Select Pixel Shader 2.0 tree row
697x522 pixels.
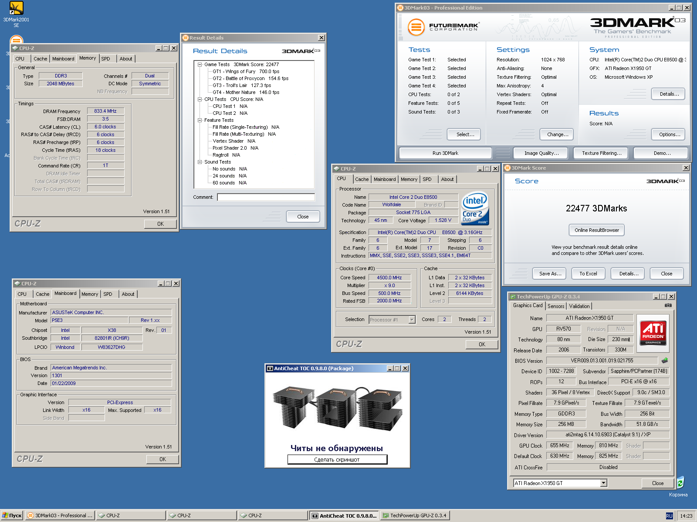[x=235, y=148]
